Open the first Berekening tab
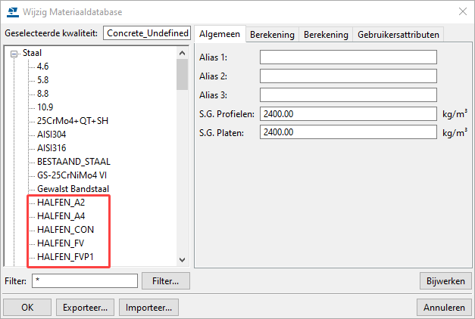475x319 pixels. click(x=272, y=35)
